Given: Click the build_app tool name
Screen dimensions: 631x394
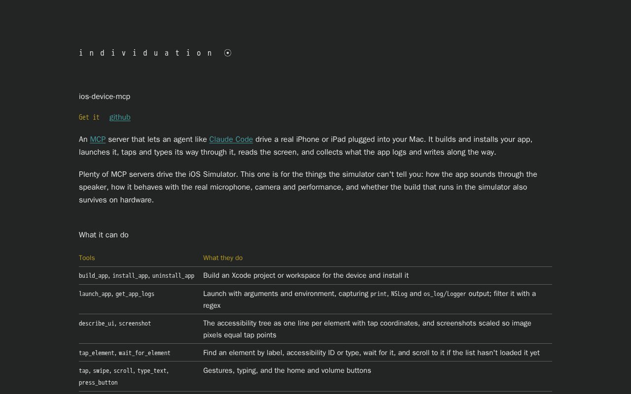Looking at the screenshot, I should coord(93,276).
